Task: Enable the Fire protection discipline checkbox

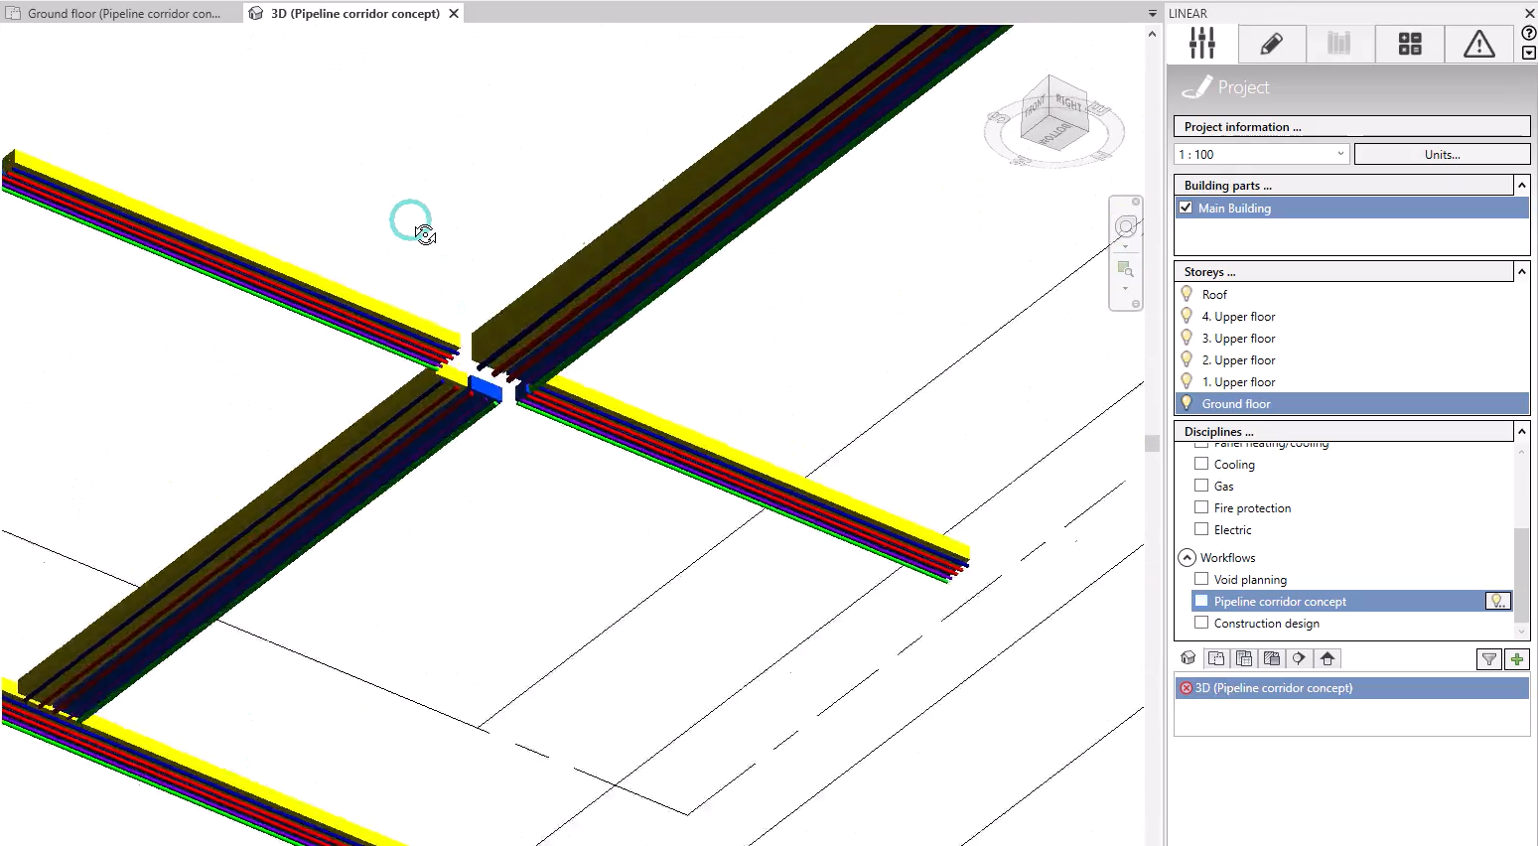Action: pyautogui.click(x=1201, y=507)
